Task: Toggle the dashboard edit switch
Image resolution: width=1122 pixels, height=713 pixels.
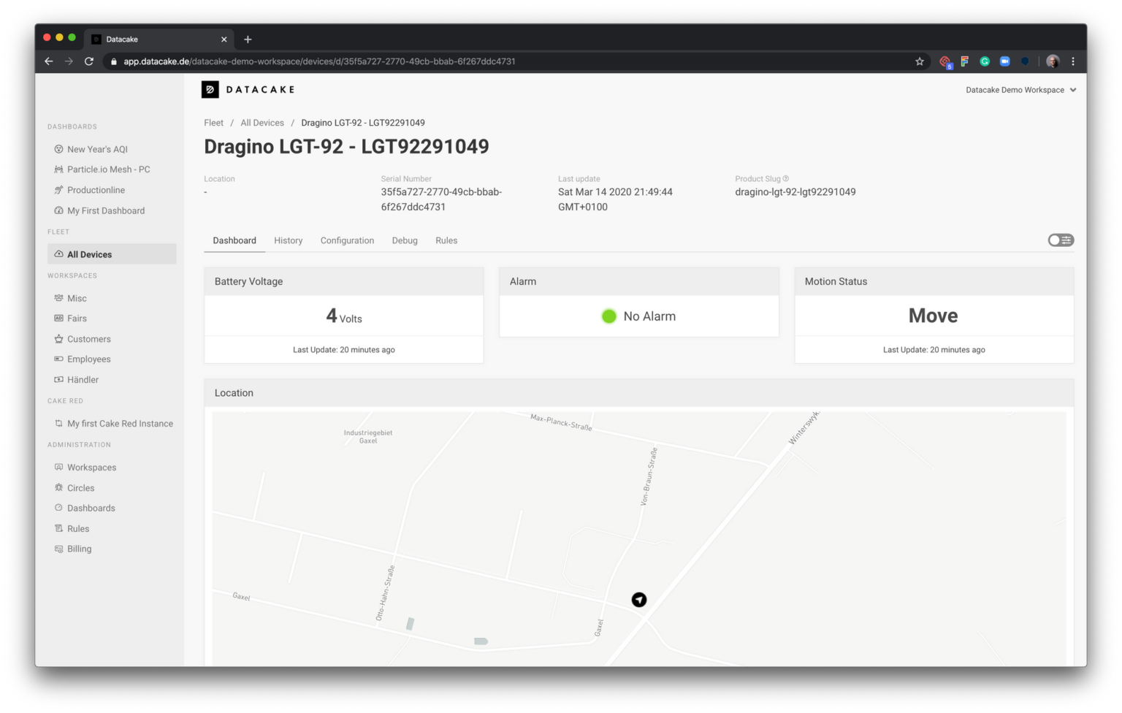Action: click(1060, 240)
